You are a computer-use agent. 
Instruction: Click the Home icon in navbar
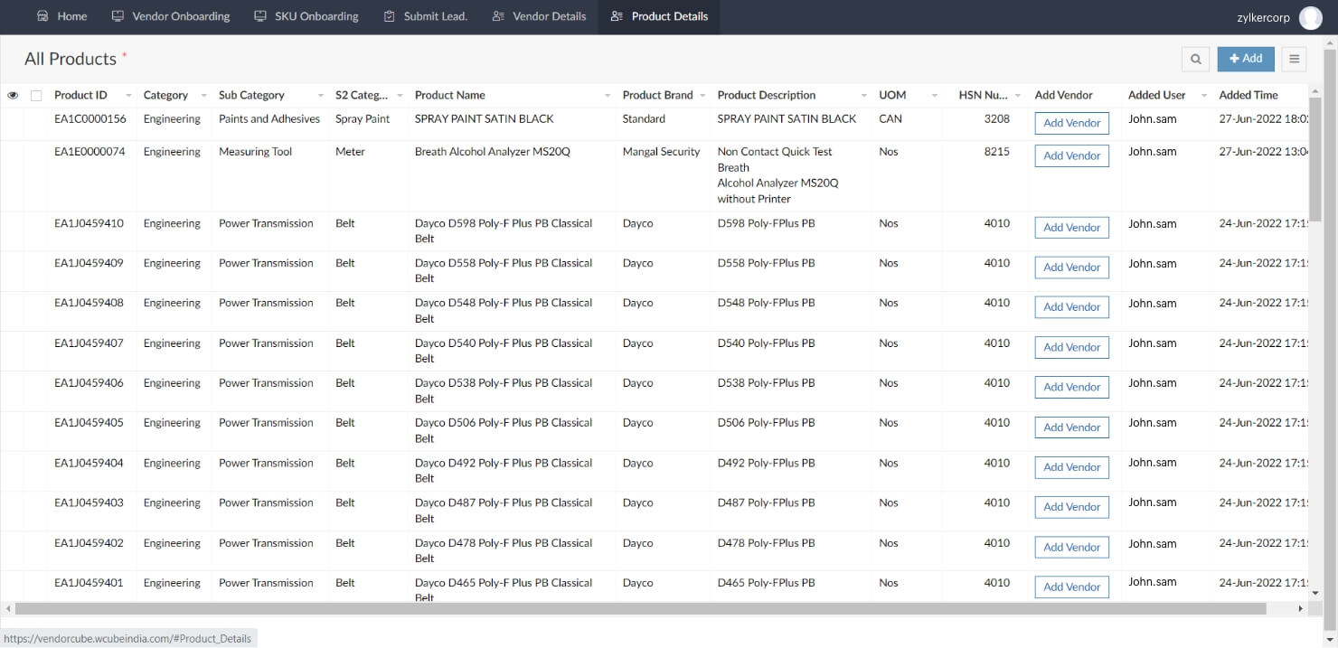point(42,16)
